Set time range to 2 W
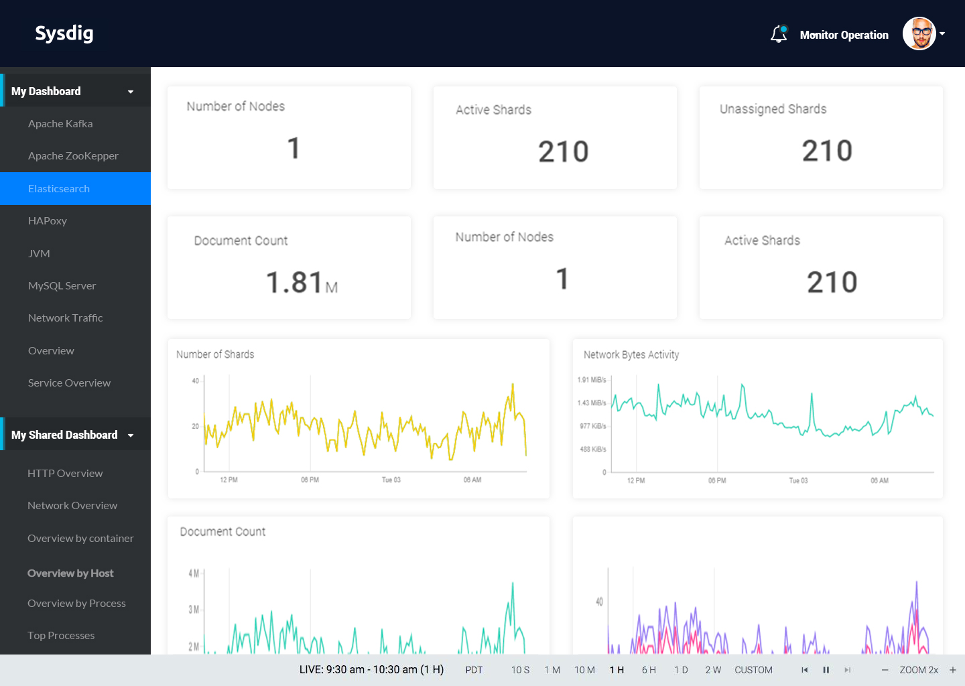The image size is (965, 686). tap(713, 670)
